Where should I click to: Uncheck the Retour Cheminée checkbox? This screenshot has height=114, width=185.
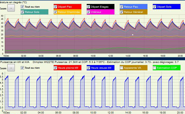[x=55, y=12]
